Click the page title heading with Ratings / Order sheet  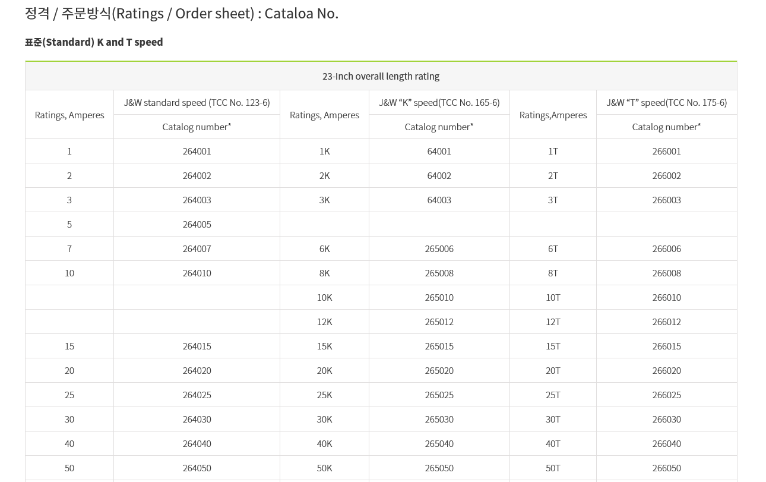click(x=182, y=13)
